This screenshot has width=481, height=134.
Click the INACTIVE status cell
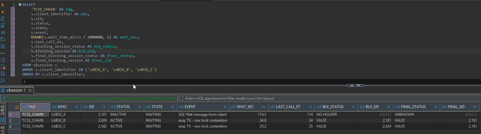126,115
